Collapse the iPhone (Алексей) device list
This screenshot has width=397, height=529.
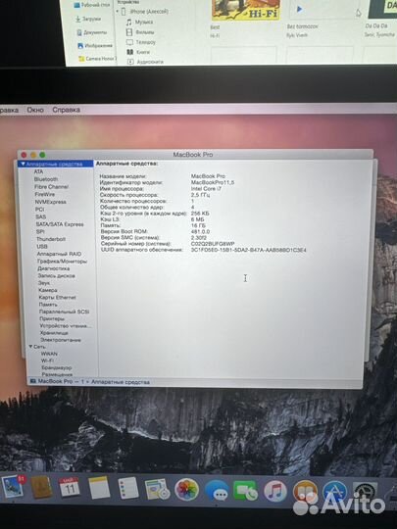pyautogui.click(x=118, y=11)
